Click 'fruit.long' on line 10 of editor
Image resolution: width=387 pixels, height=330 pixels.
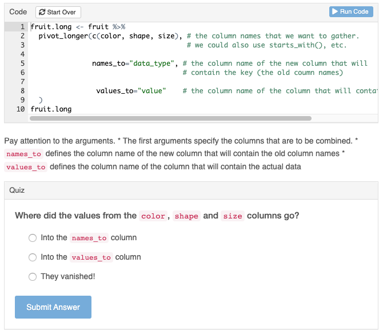(51, 109)
